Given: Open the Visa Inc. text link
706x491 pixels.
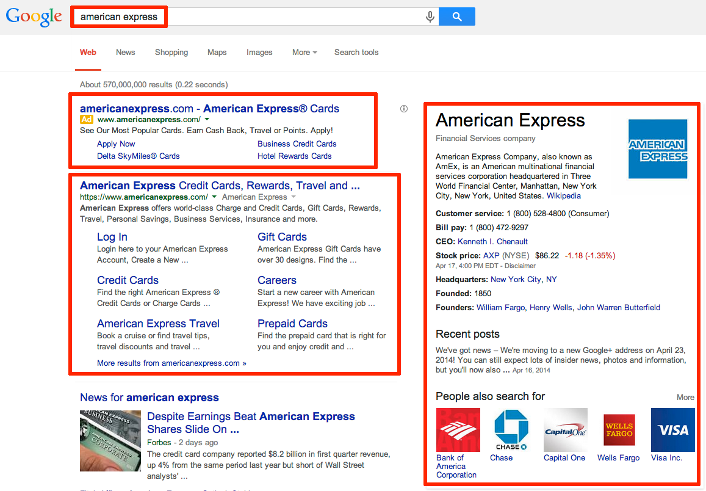Looking at the screenshot, I should tap(666, 457).
